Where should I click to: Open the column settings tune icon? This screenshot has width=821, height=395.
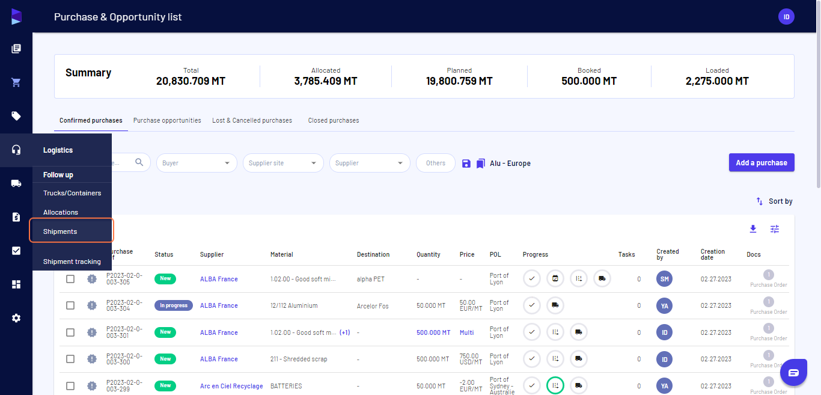(x=775, y=228)
